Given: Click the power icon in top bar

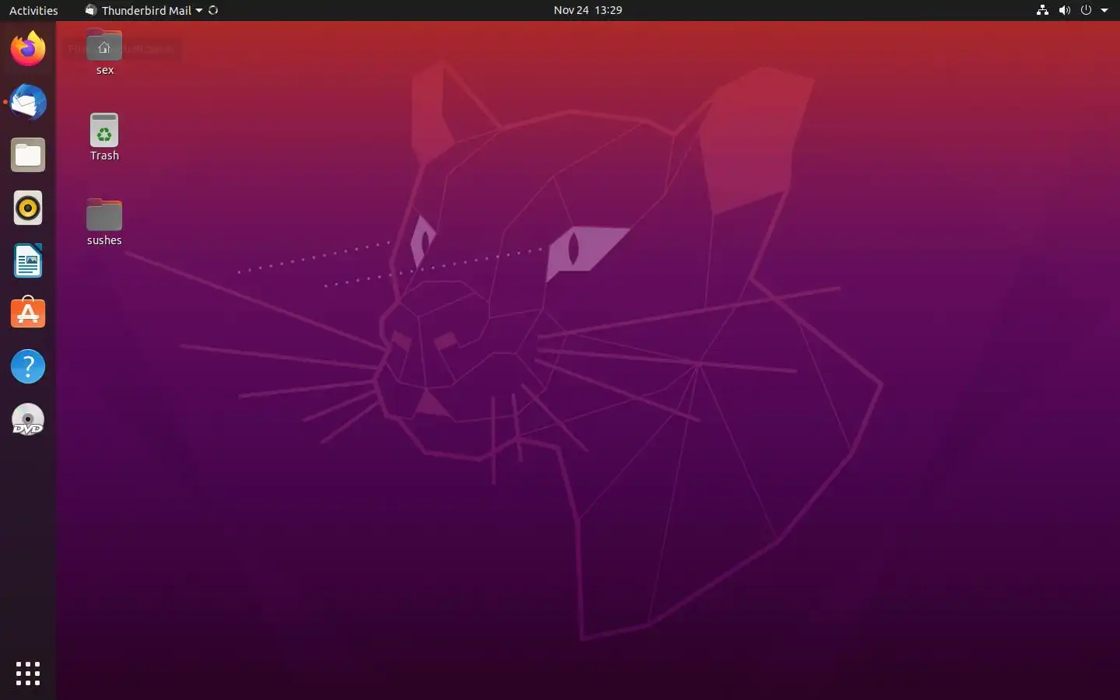Looking at the screenshot, I should (1086, 10).
